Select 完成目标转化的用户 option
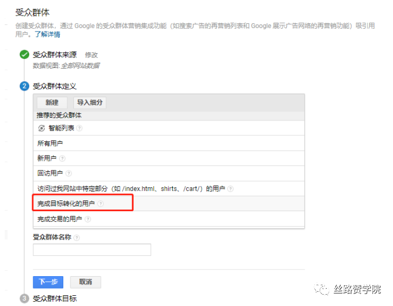393x306 pixels. tap(169, 203)
